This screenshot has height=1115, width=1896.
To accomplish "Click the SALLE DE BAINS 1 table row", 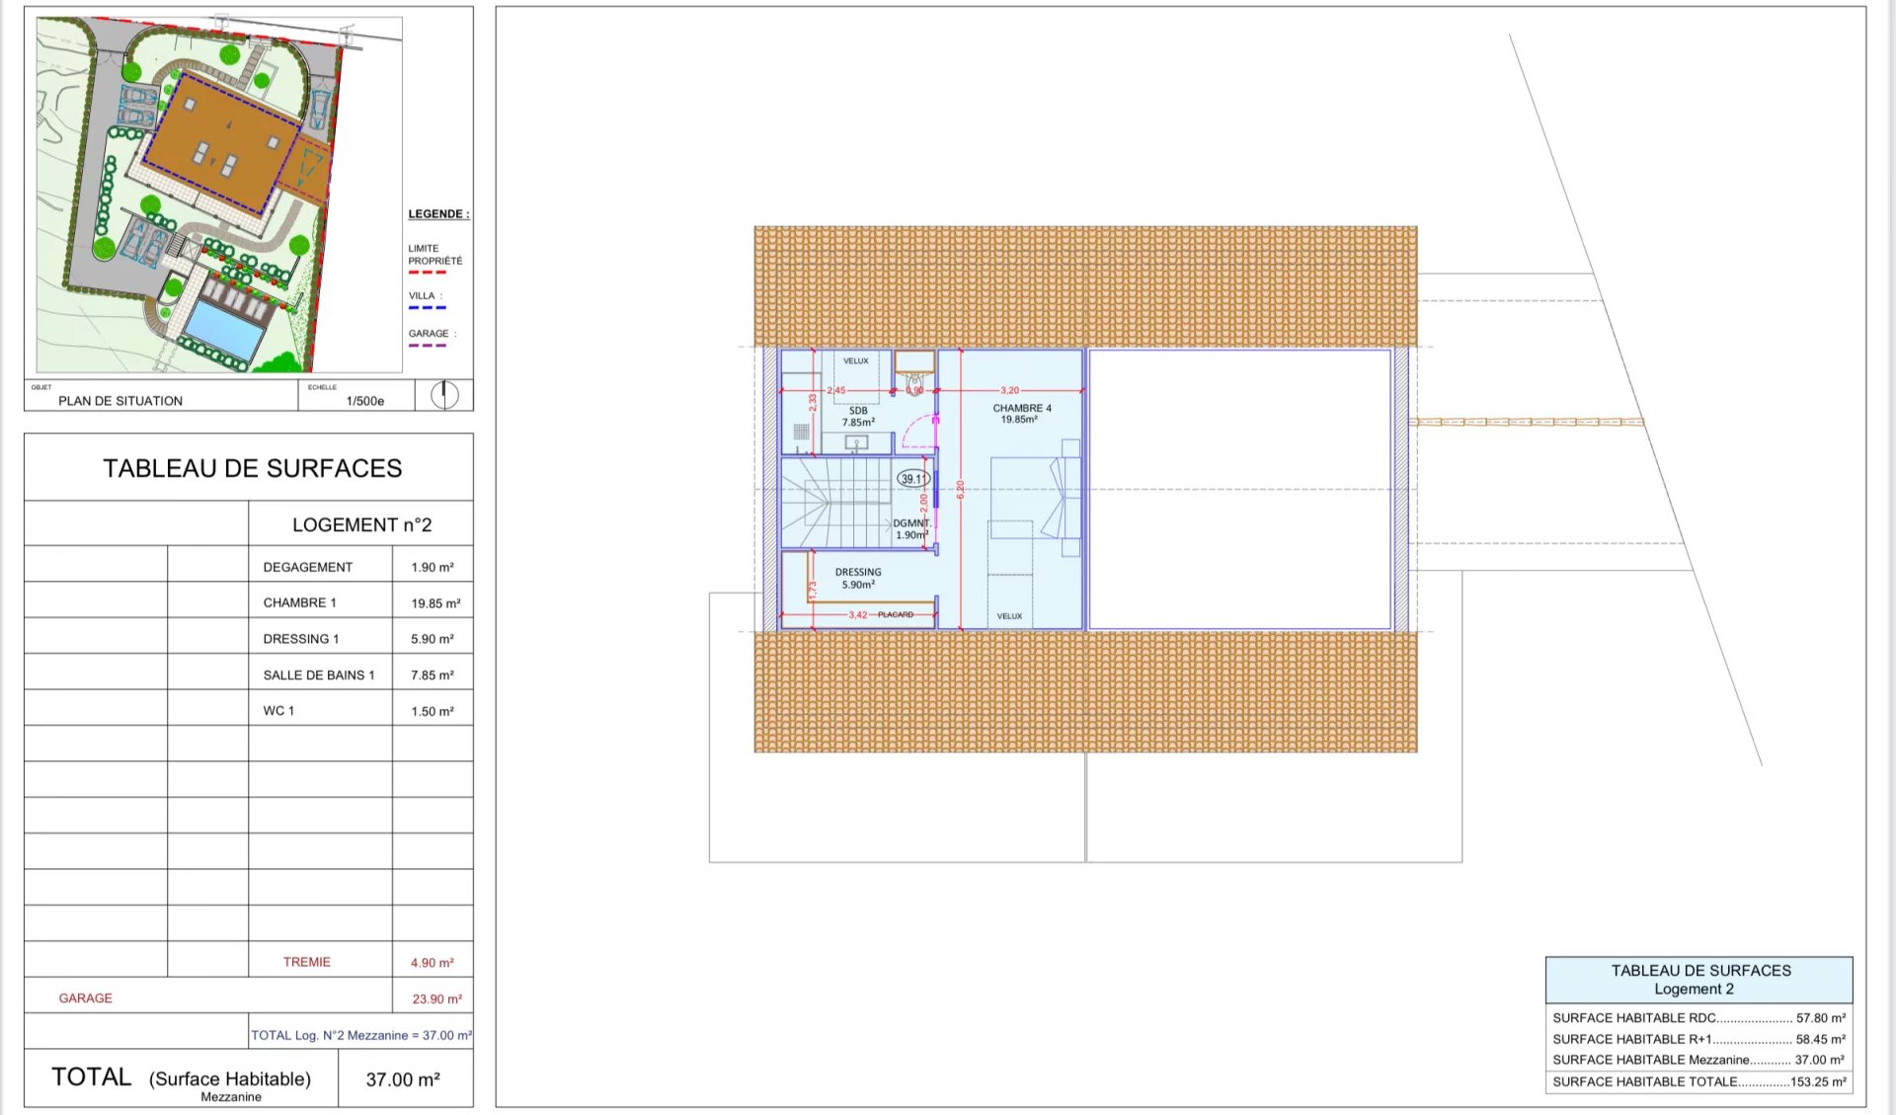I will click(x=318, y=676).
